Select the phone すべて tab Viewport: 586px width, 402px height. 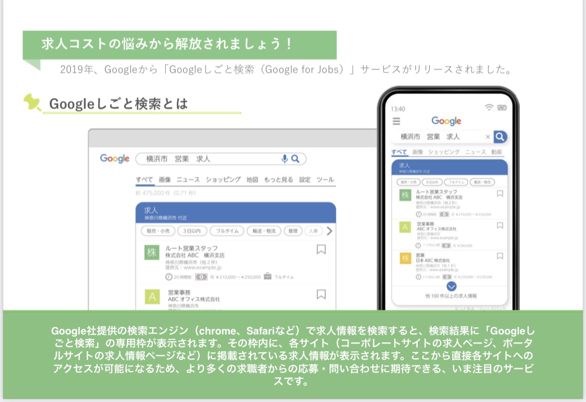pyautogui.click(x=399, y=152)
